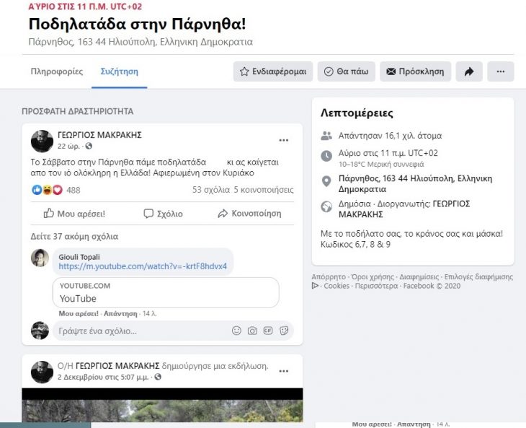The width and height of the screenshot is (526, 428).
Task: Expand Δείτε 37 ακόμη σχόλια
Action: pos(74,236)
